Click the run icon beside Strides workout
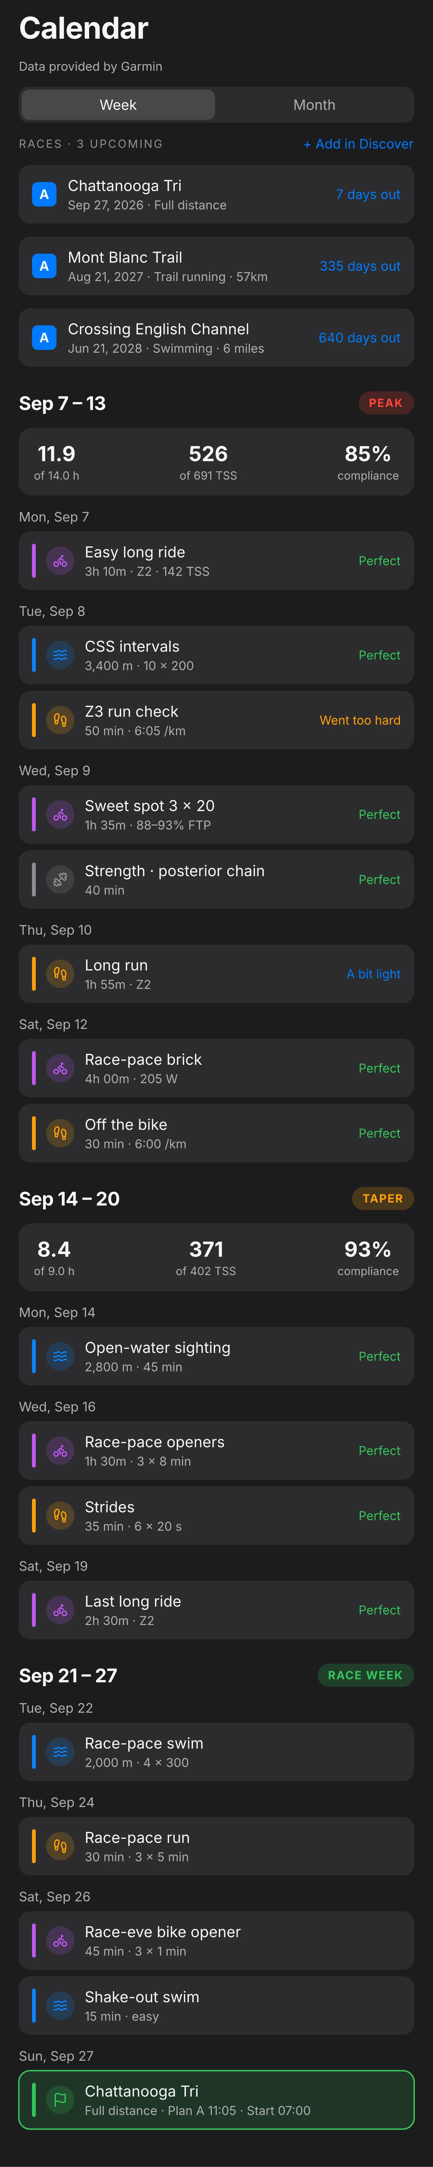Image resolution: width=433 pixels, height=2167 pixels. click(x=61, y=1516)
